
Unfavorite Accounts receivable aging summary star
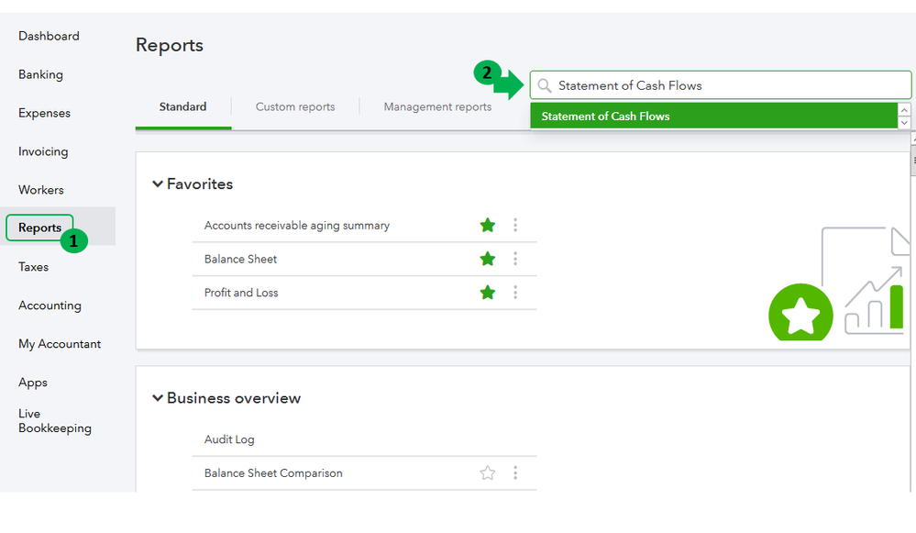point(488,225)
